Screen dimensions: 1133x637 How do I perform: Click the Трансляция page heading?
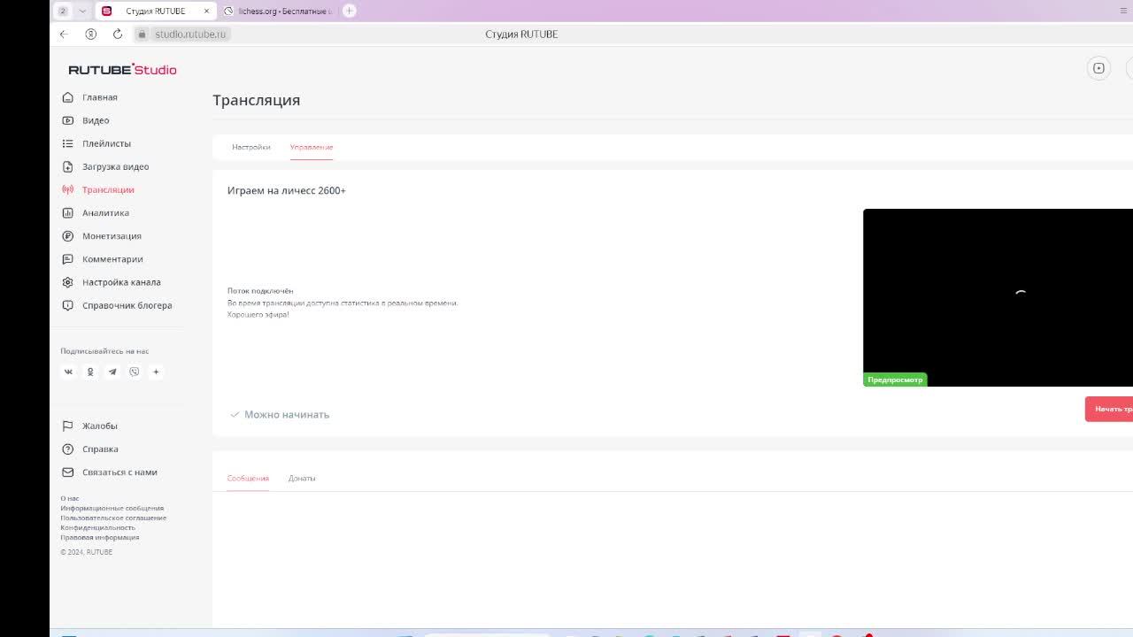[257, 100]
